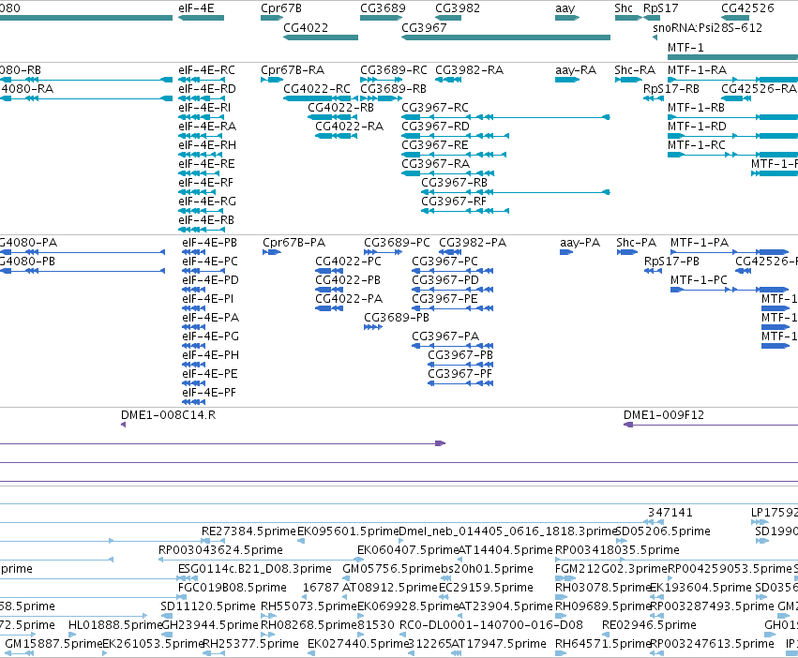
Task: Select protein Shc-PA
Action: (636, 243)
